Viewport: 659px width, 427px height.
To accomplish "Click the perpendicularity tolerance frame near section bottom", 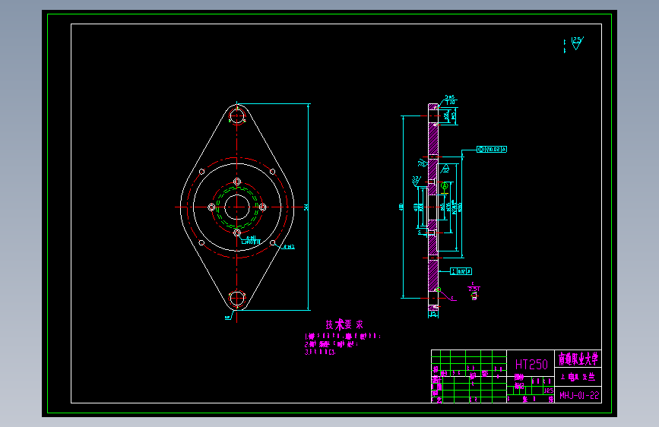I will pos(461,271).
